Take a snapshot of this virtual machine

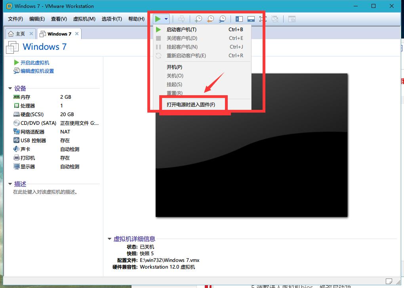tap(198, 19)
